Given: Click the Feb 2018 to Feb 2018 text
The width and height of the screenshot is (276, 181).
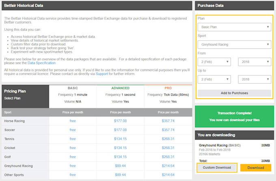Looking at the screenshot, I should pos(215,150).
